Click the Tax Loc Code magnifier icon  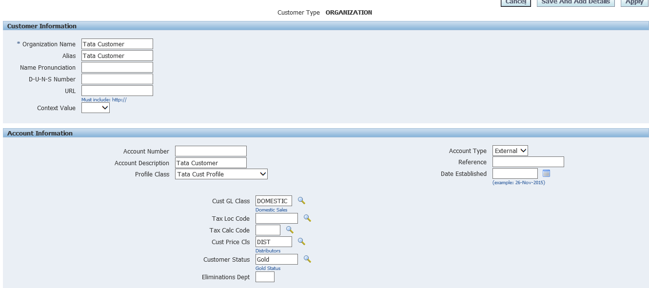[307, 218]
